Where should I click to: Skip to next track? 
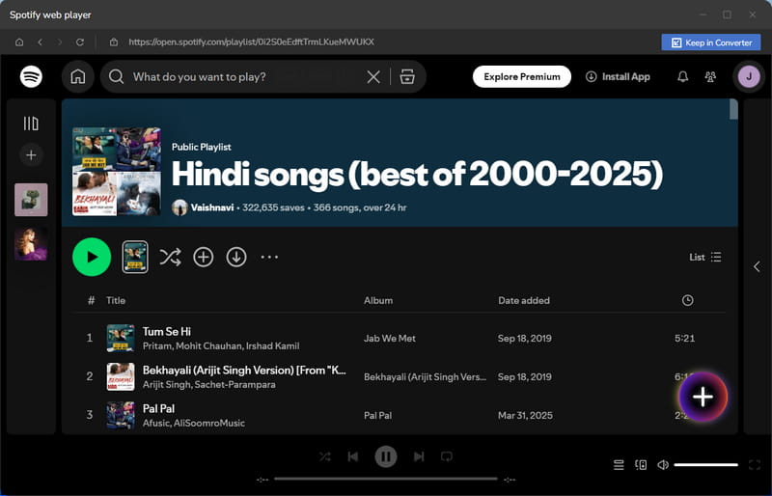tap(419, 456)
